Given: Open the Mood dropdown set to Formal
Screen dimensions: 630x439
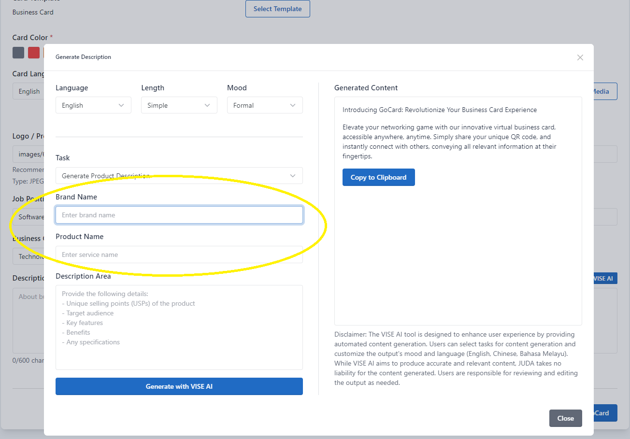Looking at the screenshot, I should click(265, 105).
